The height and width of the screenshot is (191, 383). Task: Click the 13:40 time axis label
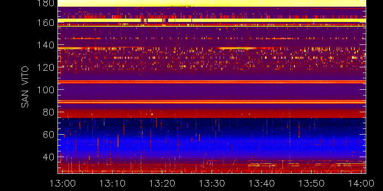[x=262, y=183]
